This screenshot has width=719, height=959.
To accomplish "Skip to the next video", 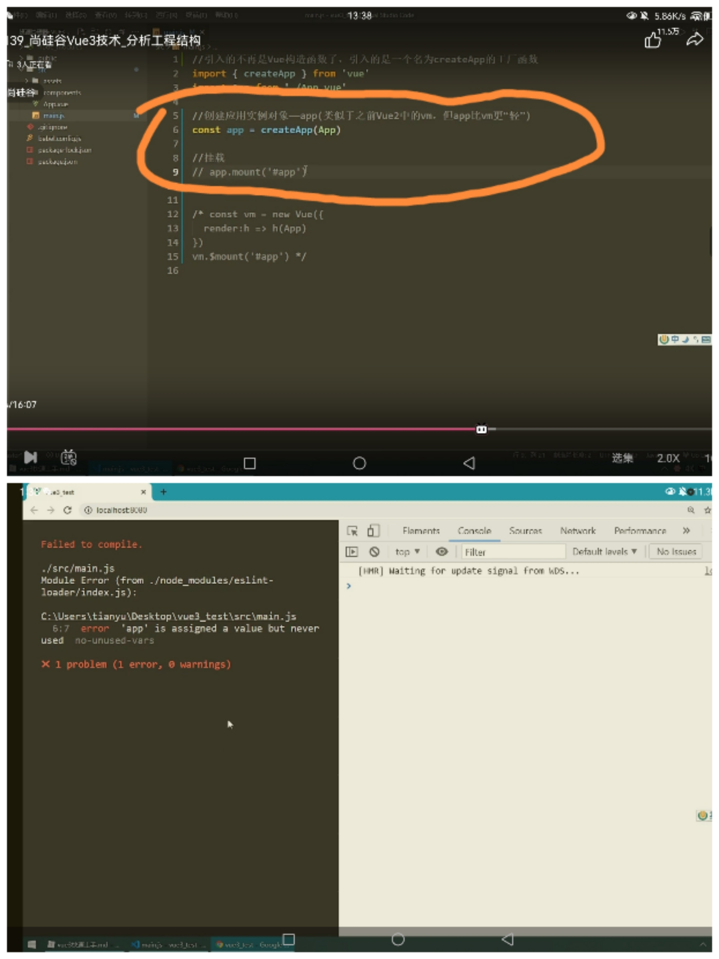I will tap(30, 457).
